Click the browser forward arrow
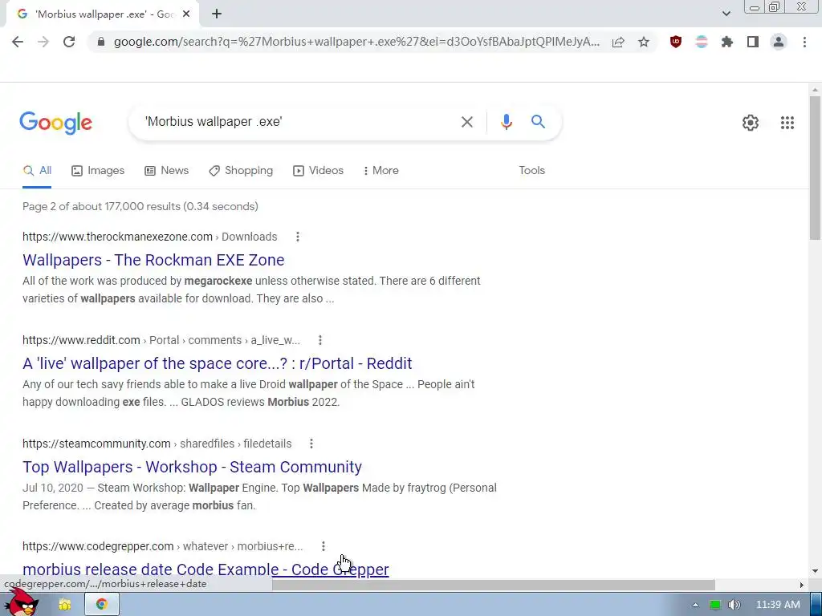The width and height of the screenshot is (822, 616). (x=43, y=42)
